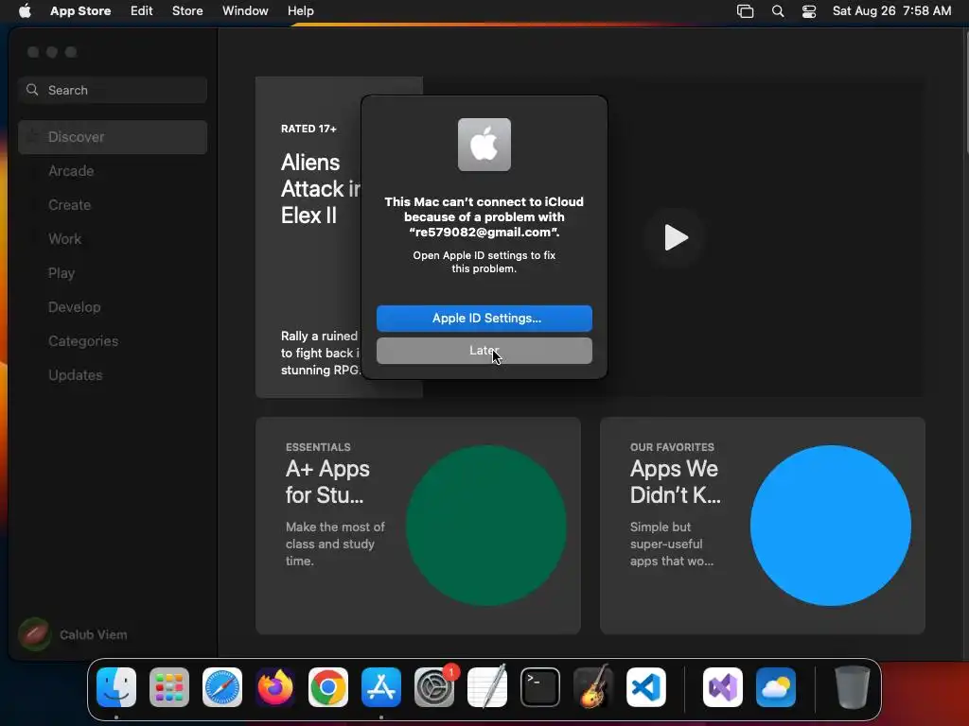This screenshot has height=726, width=969.
Task: Click the App Store icon in Dock
Action: 381,687
